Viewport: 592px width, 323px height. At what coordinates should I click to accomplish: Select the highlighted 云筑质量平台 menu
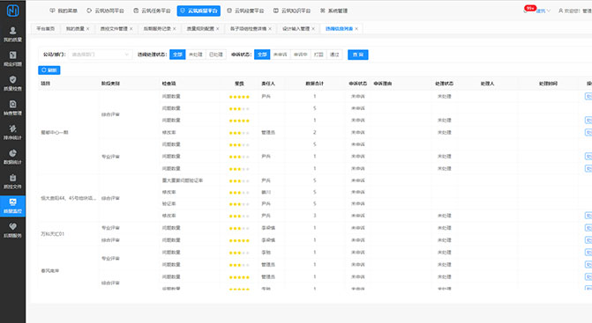tap(199, 11)
